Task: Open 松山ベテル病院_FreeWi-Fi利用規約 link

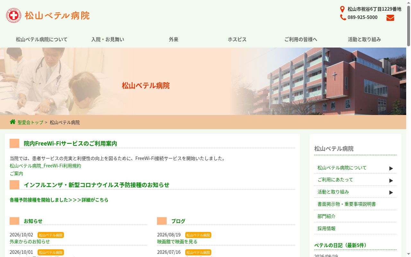Action: click(45, 166)
